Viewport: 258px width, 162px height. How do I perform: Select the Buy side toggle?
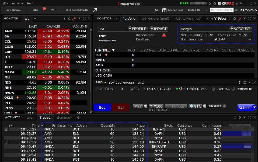[102, 107]
